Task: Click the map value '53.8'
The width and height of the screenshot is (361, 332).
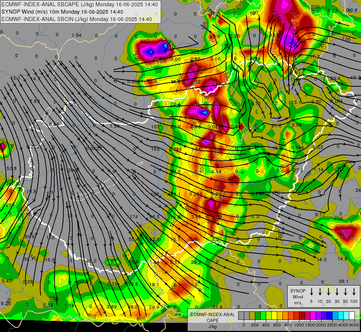Action: pos(11,169)
